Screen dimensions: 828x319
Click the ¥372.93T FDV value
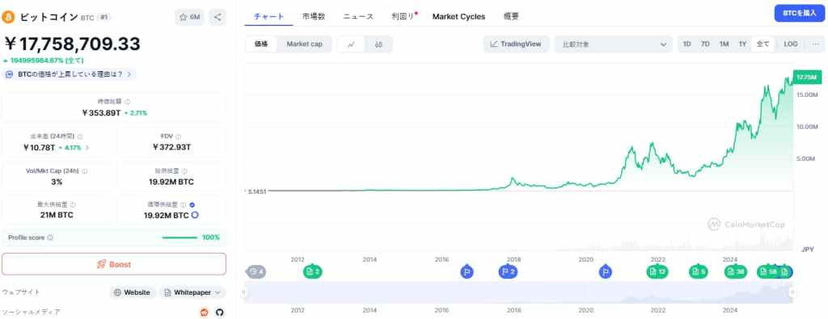[171, 147]
